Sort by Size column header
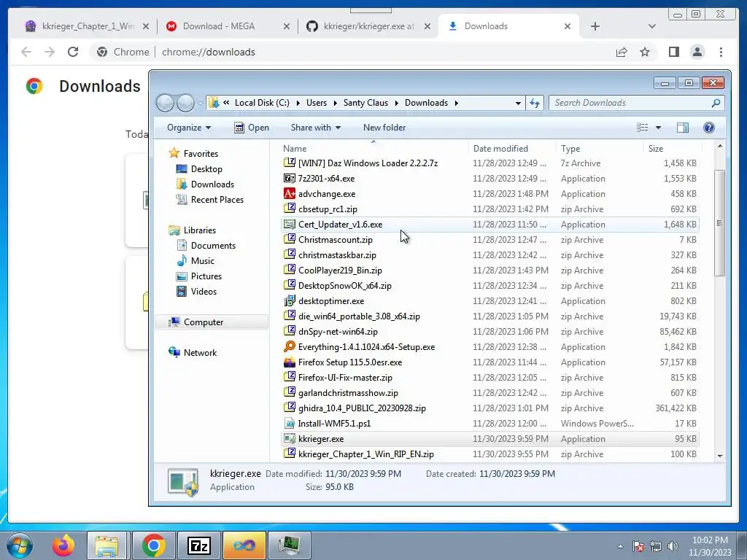The width and height of the screenshot is (747, 560). [673, 148]
